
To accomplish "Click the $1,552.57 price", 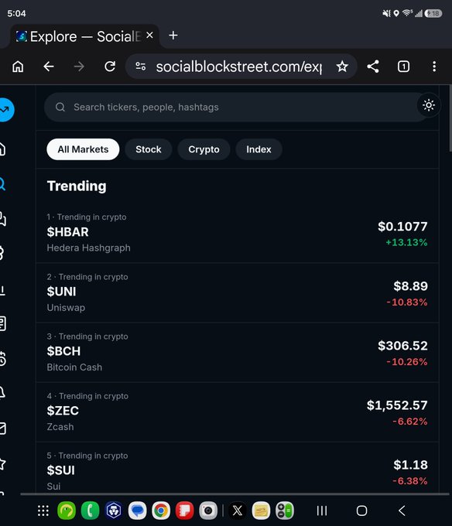I will (x=397, y=405).
